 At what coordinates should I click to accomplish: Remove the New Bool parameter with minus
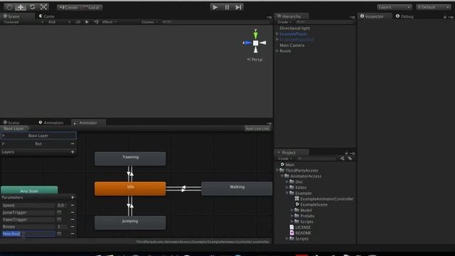[x=73, y=234]
